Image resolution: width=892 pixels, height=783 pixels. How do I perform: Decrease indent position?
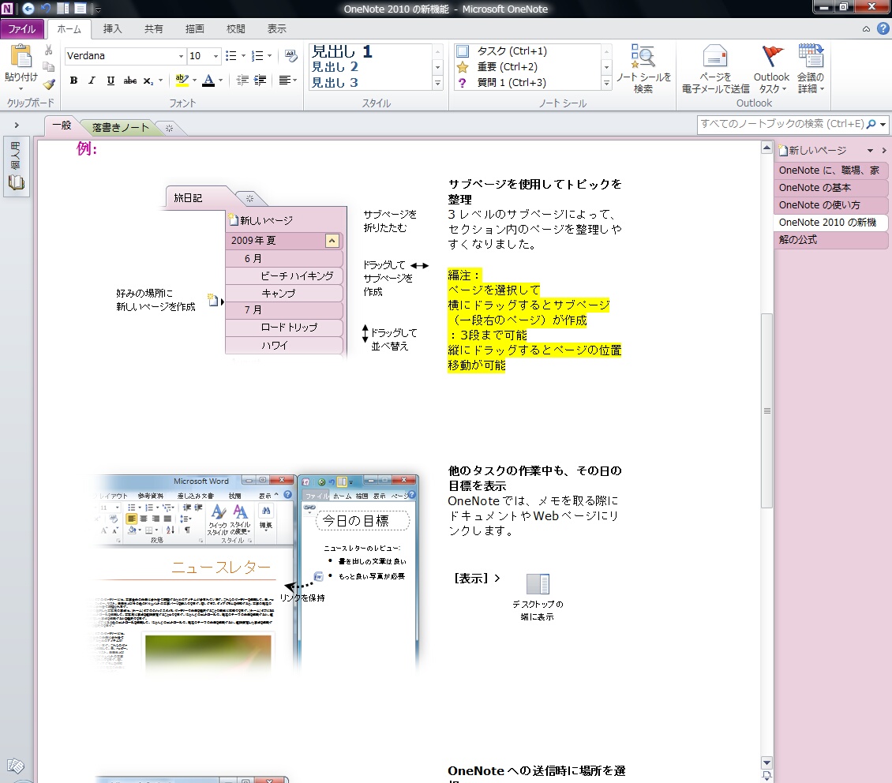tap(242, 81)
